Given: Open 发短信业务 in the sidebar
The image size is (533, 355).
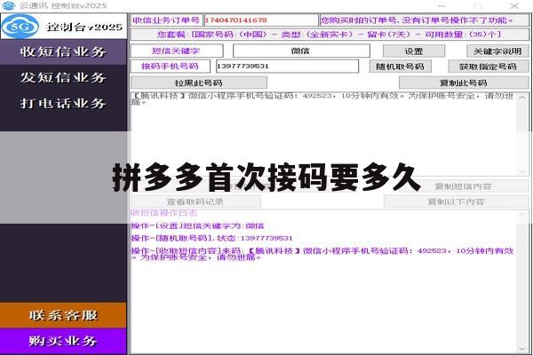Looking at the screenshot, I should [63, 78].
